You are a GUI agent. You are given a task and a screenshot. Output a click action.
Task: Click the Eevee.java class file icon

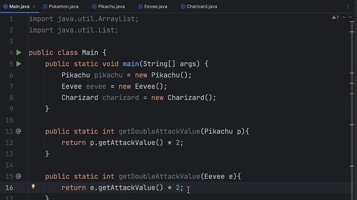(x=141, y=7)
